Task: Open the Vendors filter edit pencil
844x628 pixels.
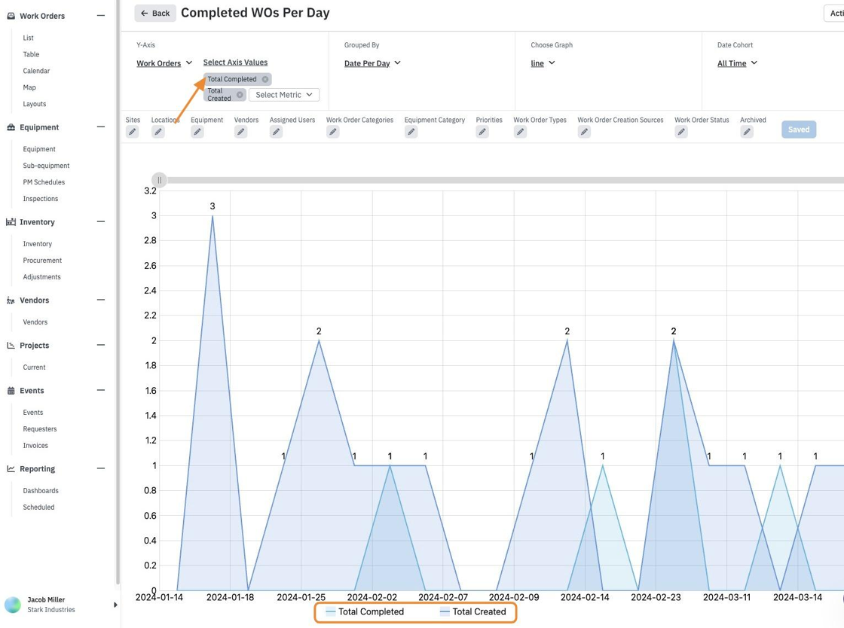Action: (x=240, y=132)
